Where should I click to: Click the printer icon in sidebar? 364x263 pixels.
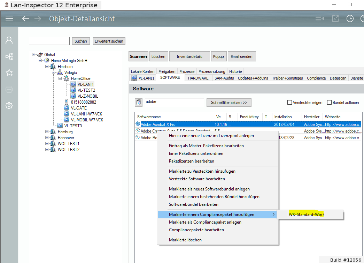pos(9,89)
